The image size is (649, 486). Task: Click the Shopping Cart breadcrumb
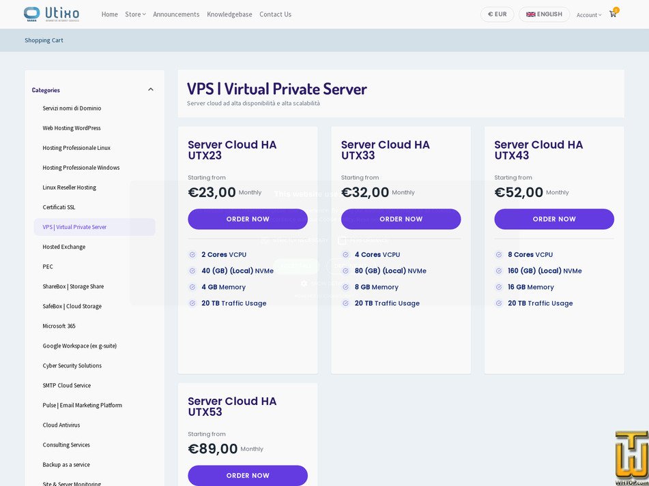coord(44,40)
